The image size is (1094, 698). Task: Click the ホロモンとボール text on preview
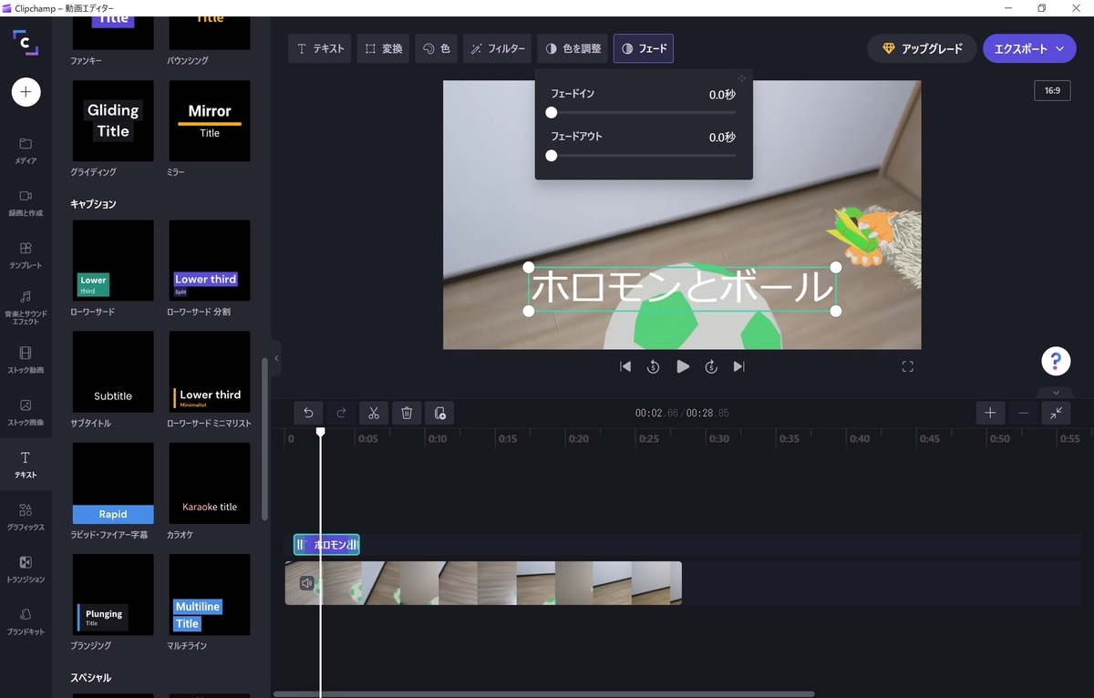click(x=682, y=289)
